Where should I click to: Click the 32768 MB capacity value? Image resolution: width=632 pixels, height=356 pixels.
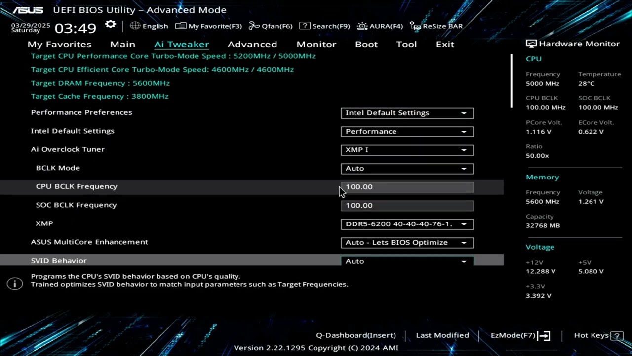[543, 225]
